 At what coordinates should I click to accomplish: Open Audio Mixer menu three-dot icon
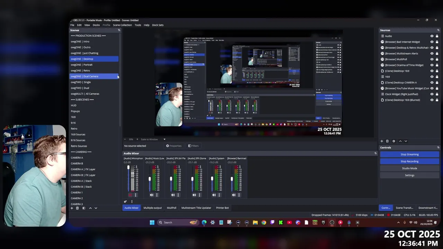point(132,202)
